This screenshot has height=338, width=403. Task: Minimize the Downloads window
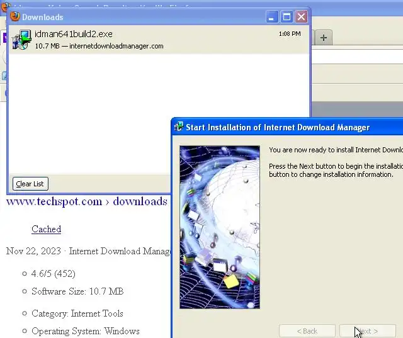[272, 17]
